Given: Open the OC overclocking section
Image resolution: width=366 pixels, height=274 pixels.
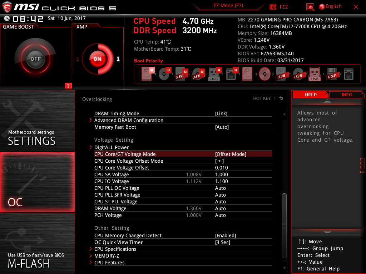Looking at the screenshot, I should click(37, 182).
